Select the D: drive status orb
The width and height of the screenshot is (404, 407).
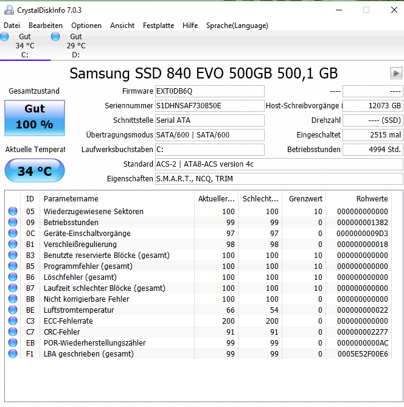point(55,37)
